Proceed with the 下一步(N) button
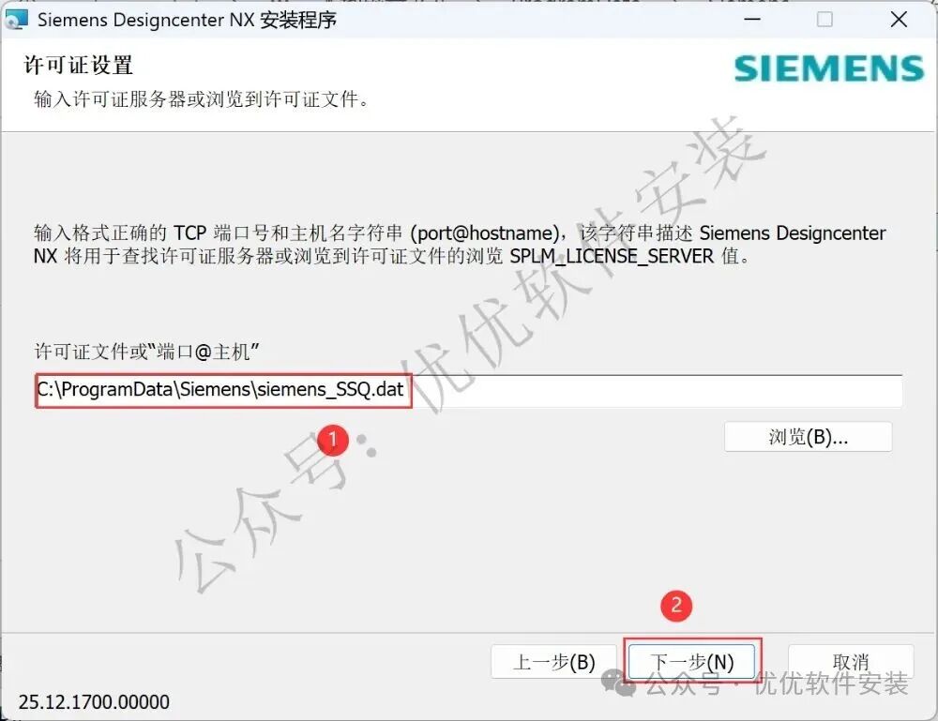This screenshot has height=721, width=938. (692, 662)
